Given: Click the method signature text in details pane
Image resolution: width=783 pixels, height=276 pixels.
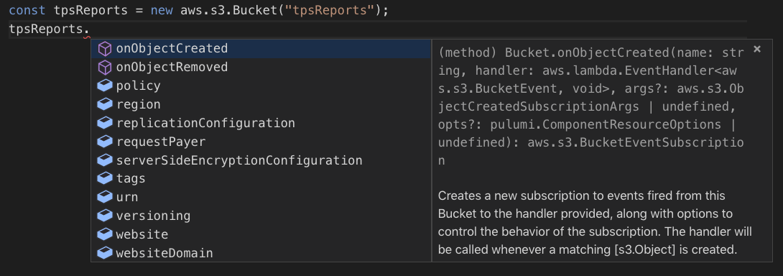Looking at the screenshot, I should (591, 106).
